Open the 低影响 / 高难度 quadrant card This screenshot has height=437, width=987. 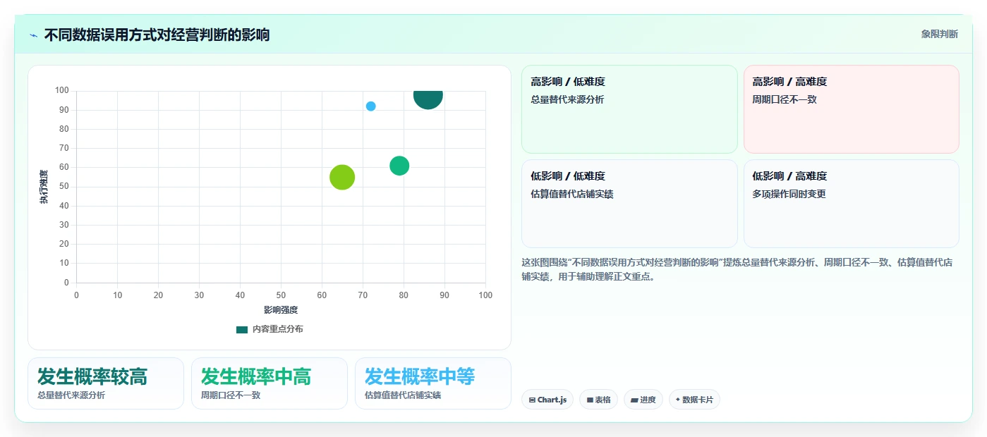tap(852, 204)
